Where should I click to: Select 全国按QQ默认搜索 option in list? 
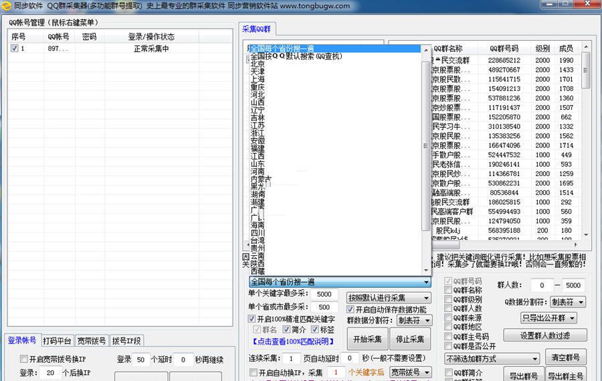coord(335,56)
